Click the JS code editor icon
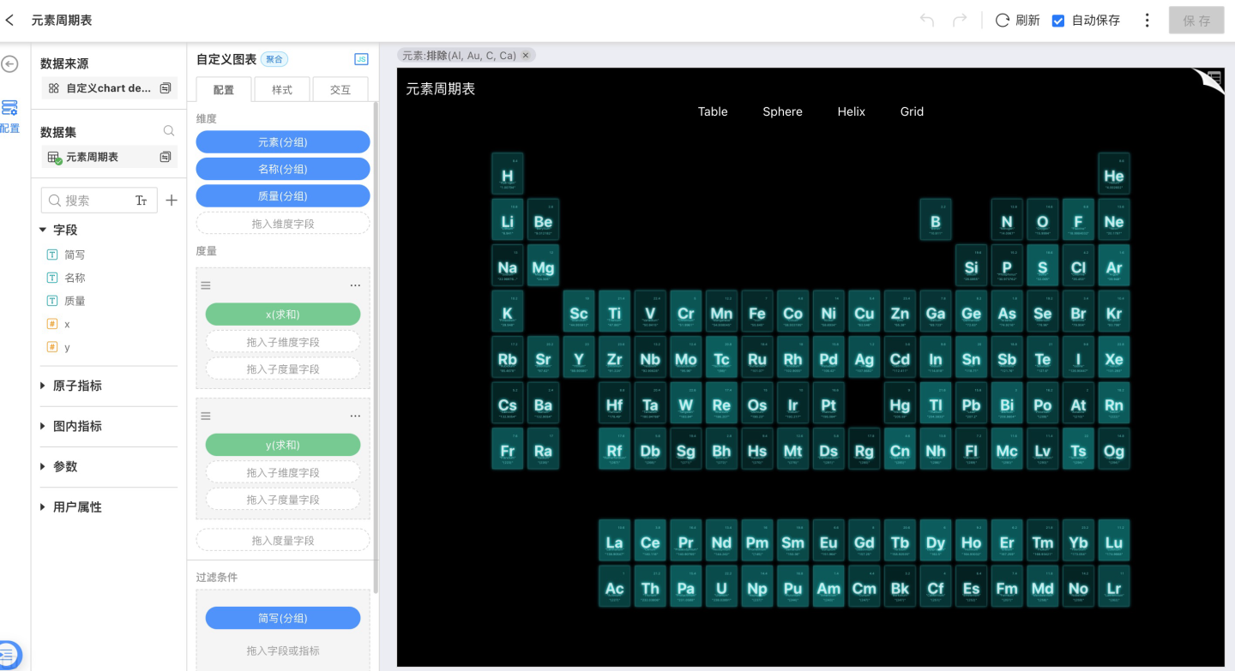Screen dimensions: 1235x671 pos(361,59)
